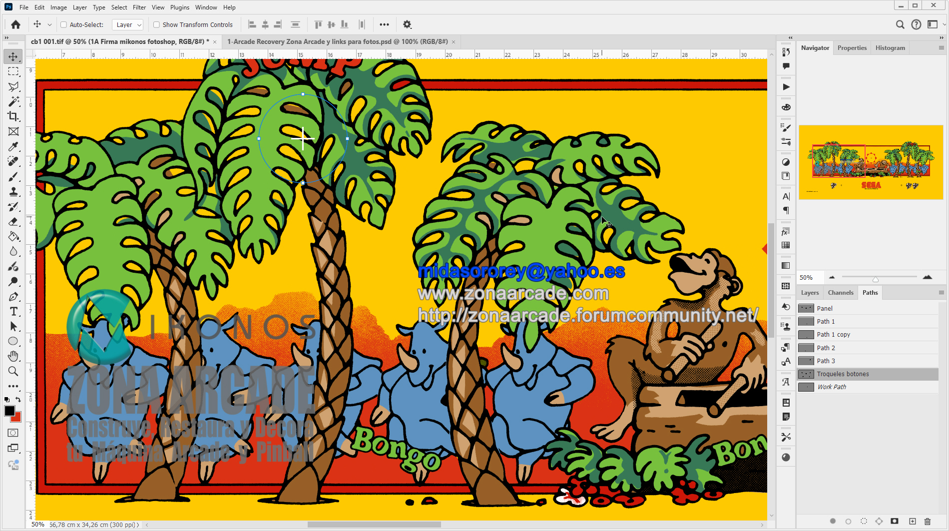Open more align options ellipsis
Image resolution: width=949 pixels, height=531 pixels.
[x=384, y=24]
